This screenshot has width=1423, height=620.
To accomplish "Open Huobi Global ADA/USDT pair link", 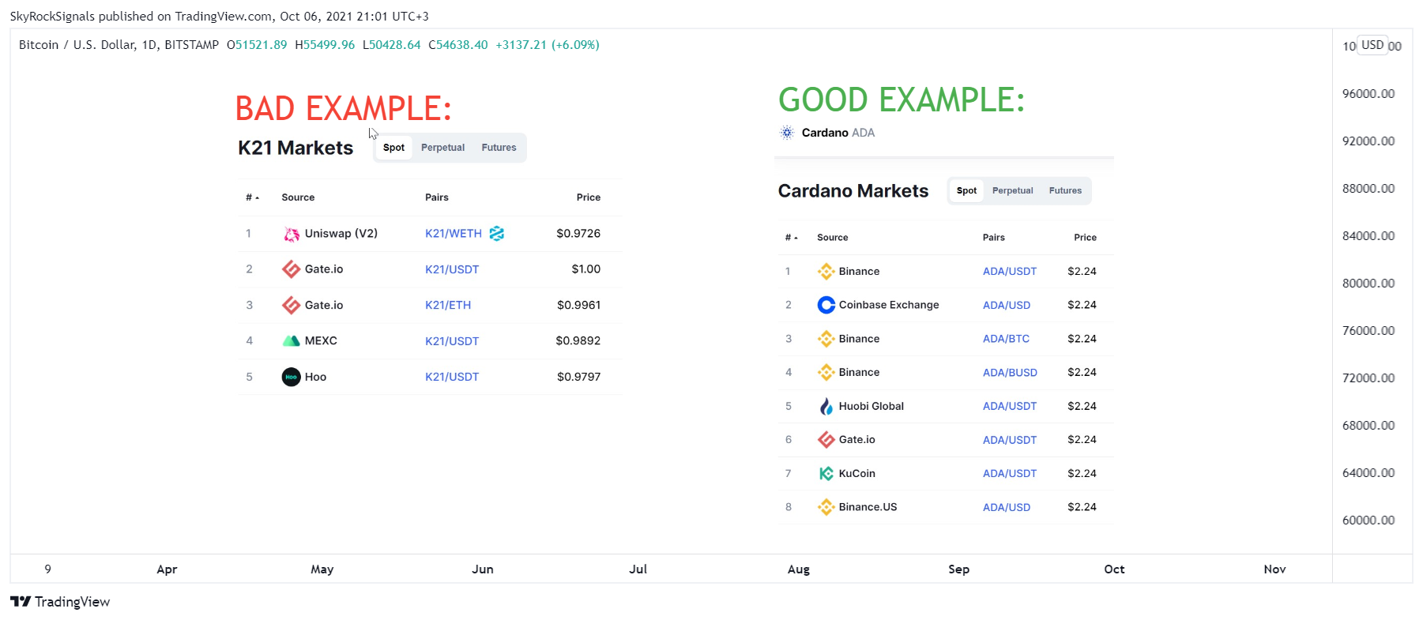I will (x=1010, y=406).
